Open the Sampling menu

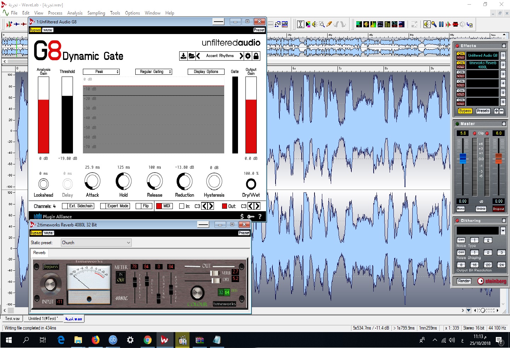(x=96, y=13)
